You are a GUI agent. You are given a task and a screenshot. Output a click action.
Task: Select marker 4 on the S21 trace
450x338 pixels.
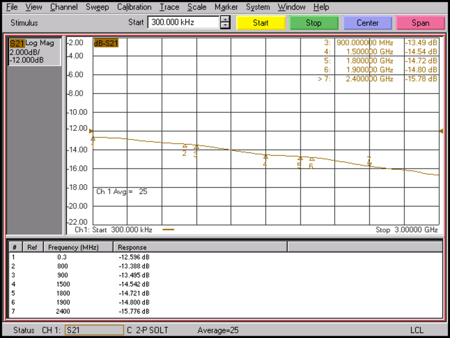coord(266,157)
